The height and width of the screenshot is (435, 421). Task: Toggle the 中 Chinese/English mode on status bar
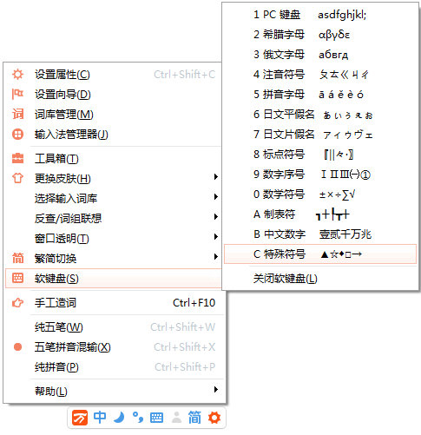(x=100, y=418)
